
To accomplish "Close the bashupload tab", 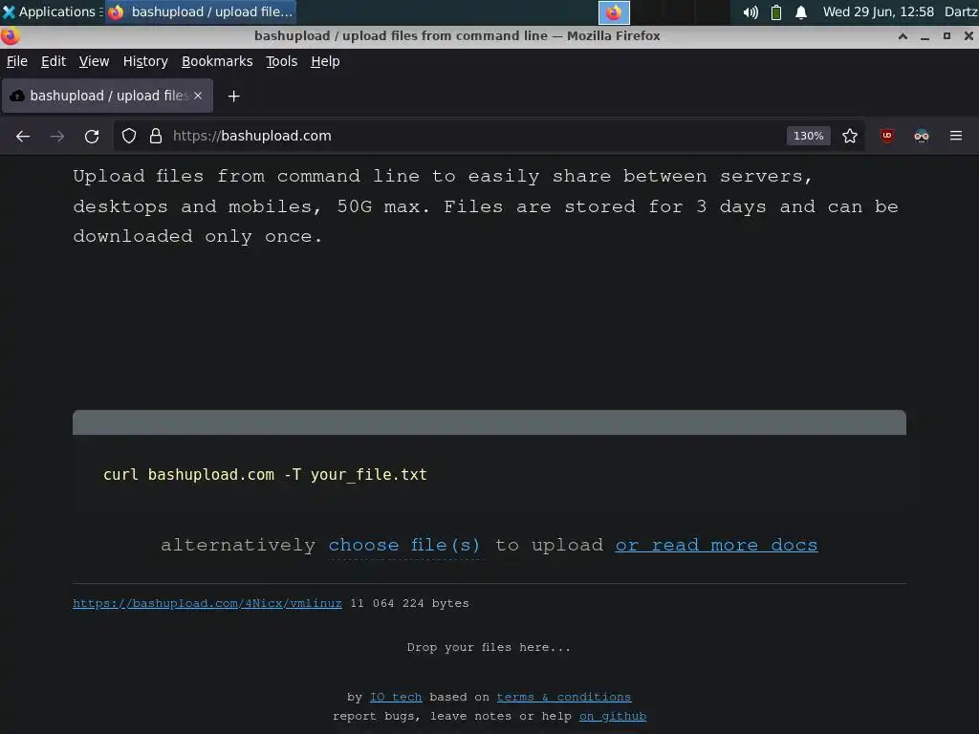I will (x=198, y=96).
